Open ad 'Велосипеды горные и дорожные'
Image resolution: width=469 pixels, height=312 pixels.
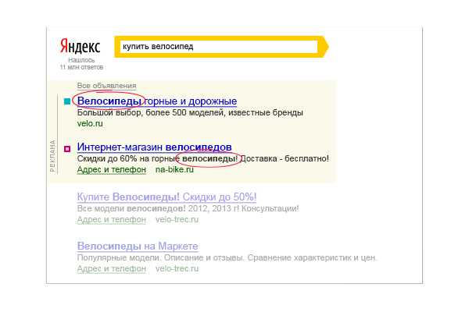[x=157, y=101]
